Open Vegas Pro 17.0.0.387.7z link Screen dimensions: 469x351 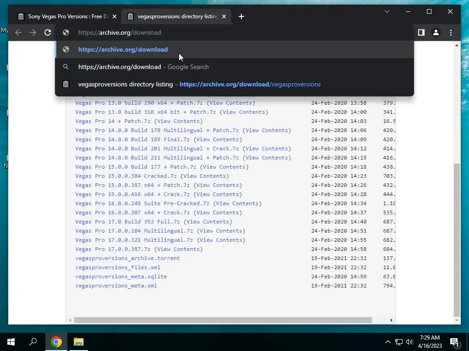(113, 249)
